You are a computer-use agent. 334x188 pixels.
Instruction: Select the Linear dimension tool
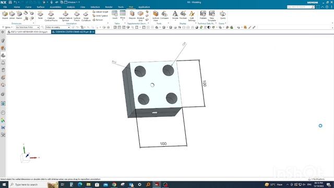12,15
